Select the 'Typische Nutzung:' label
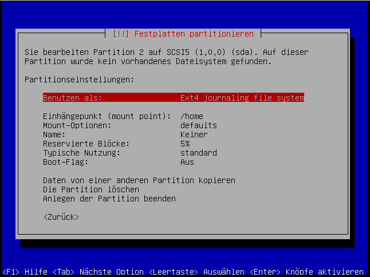 click(x=81, y=153)
